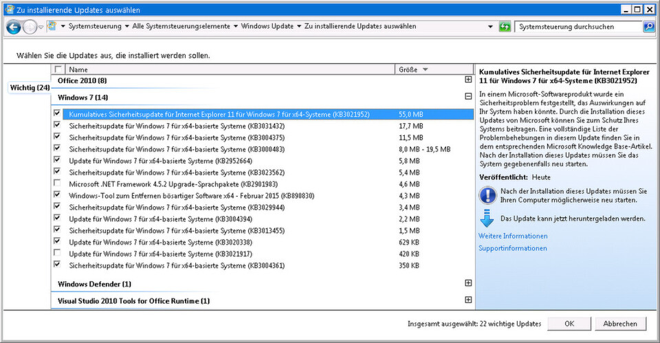
Task: Uncheck the KB3004361 security update
Action: click(57, 265)
